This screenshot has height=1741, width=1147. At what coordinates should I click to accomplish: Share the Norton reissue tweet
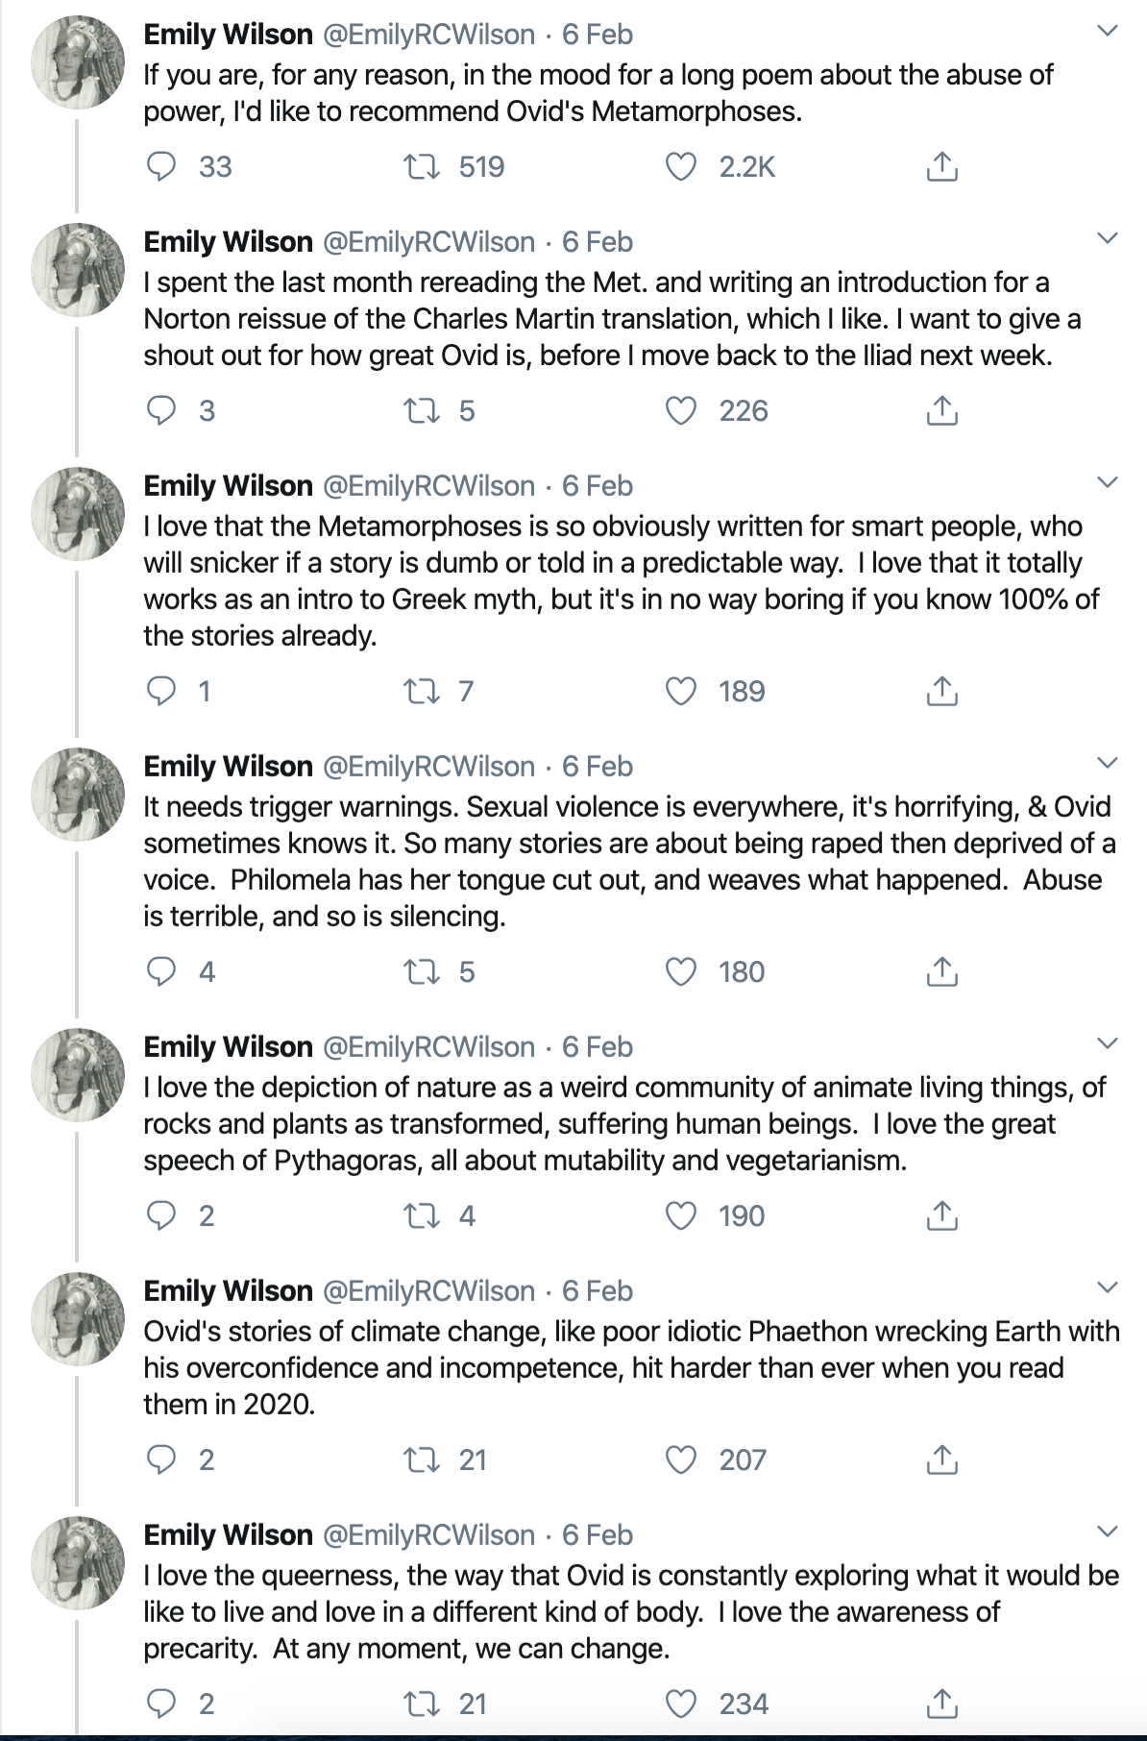pyautogui.click(x=942, y=411)
